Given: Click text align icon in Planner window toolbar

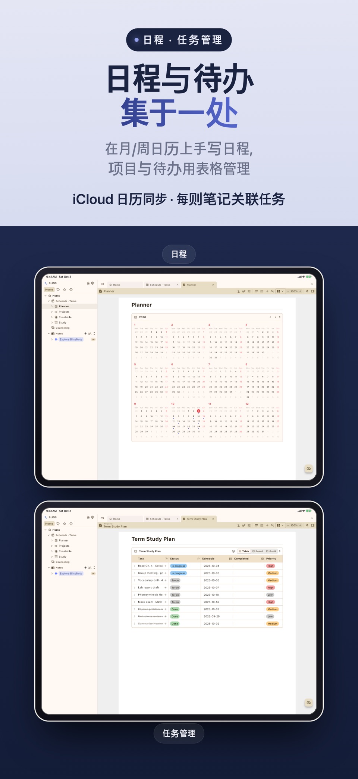Looking at the screenshot, I should 256,291.
